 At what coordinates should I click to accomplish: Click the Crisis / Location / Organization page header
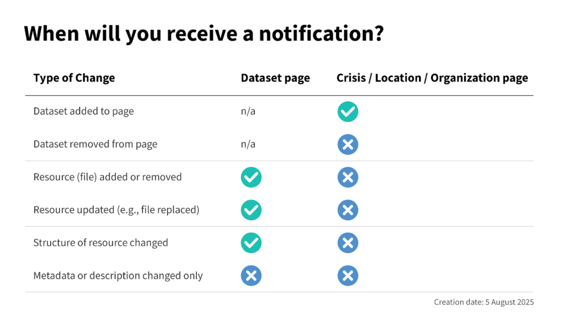pos(432,78)
